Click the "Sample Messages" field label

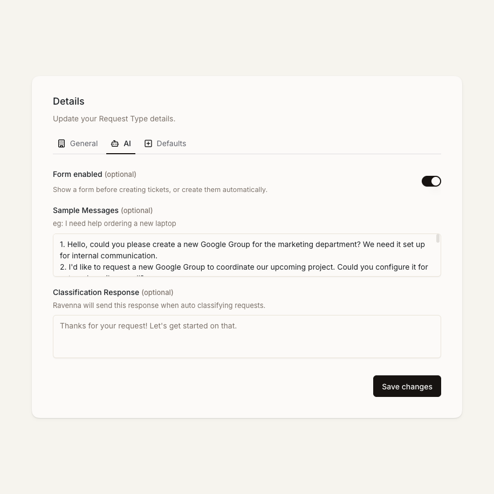[86, 210]
